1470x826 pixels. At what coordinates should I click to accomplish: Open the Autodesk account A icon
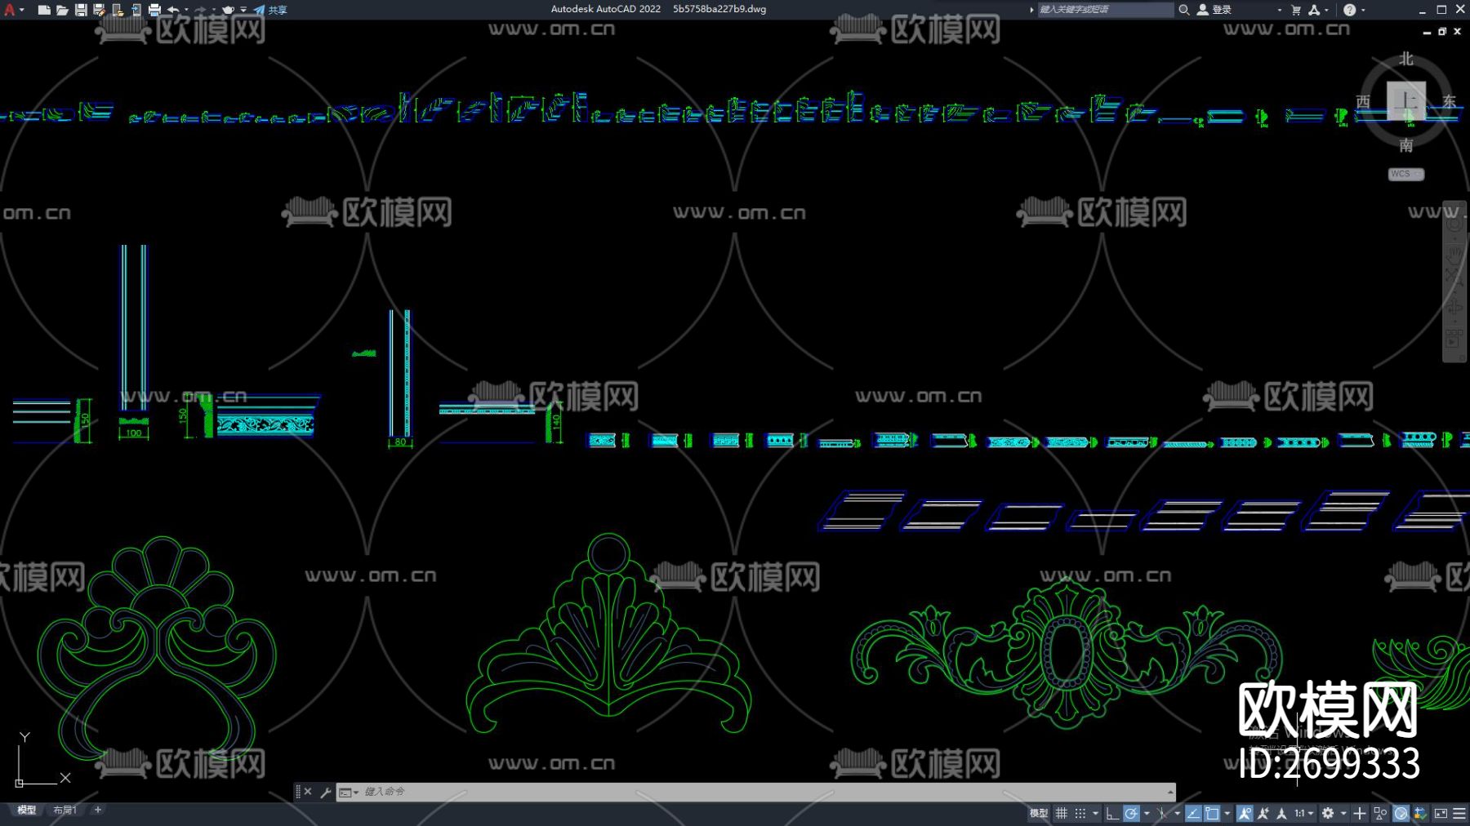(x=1314, y=10)
